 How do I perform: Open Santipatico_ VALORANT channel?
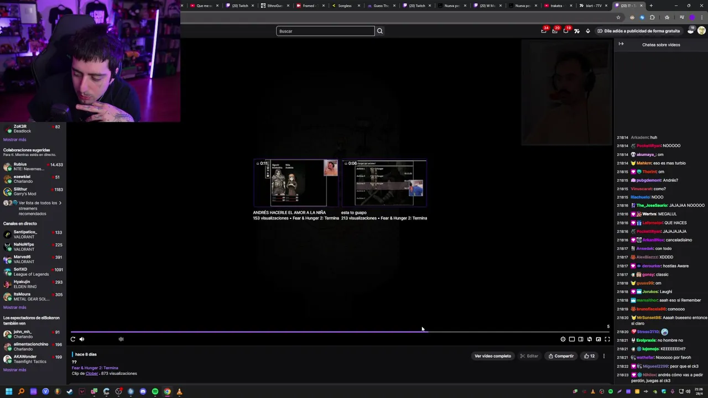(x=33, y=234)
